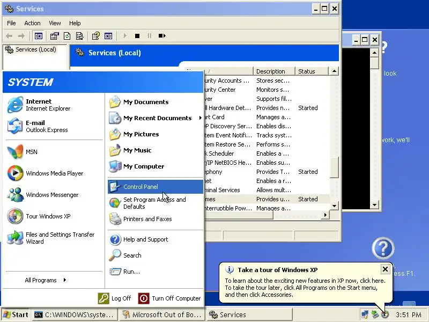Open My Documents folder
Image resolution: width=429 pixels, height=322 pixels.
click(155, 102)
